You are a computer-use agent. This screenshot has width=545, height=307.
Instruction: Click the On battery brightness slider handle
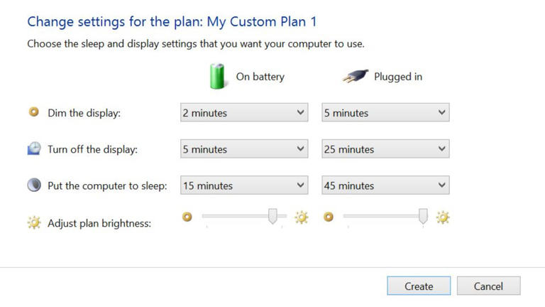[272, 216]
